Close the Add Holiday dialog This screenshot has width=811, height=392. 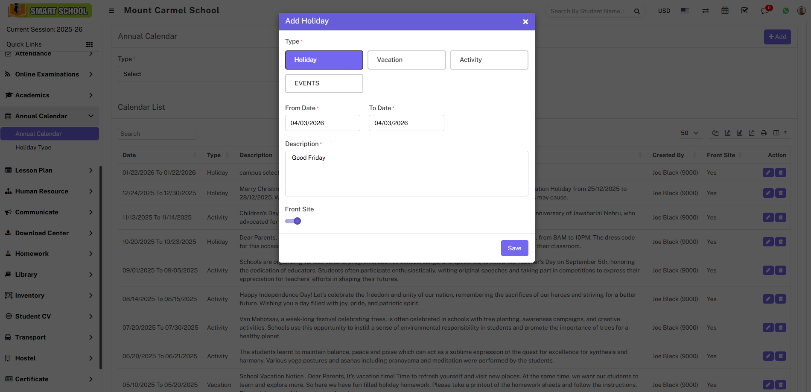coord(525,22)
